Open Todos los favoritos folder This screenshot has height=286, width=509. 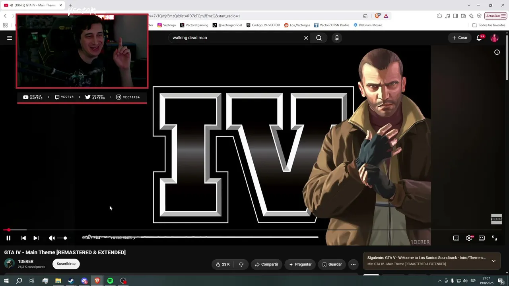tap(489, 25)
